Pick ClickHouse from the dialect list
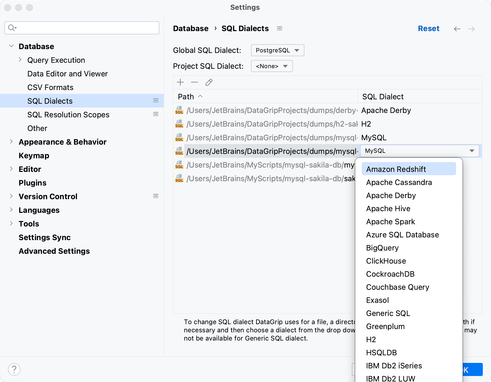The height and width of the screenshot is (382, 491). (386, 261)
